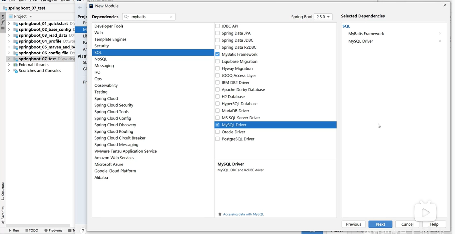Click the springboot_07_test module folder icon

pyautogui.click(x=16, y=59)
